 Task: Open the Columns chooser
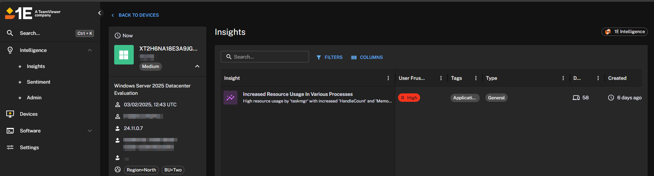tap(367, 57)
